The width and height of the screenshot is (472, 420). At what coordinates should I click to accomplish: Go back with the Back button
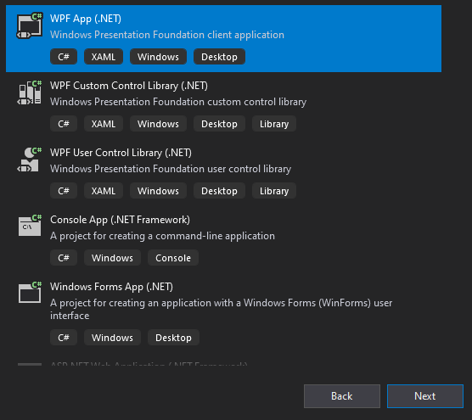point(342,396)
